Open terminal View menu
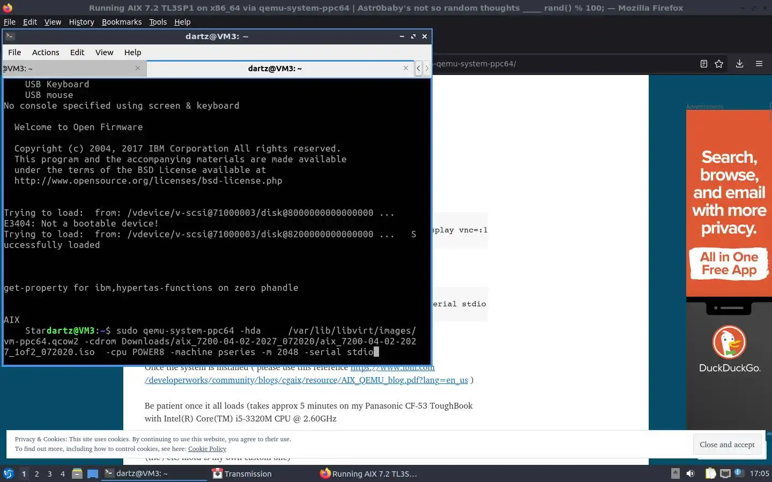This screenshot has width=772, height=482. click(104, 52)
